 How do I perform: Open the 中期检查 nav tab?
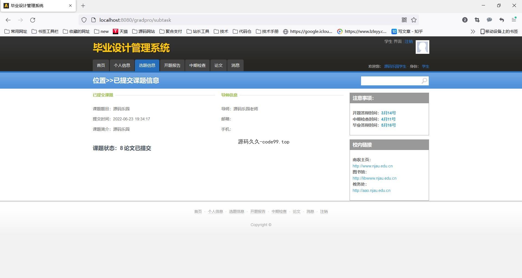(197, 65)
